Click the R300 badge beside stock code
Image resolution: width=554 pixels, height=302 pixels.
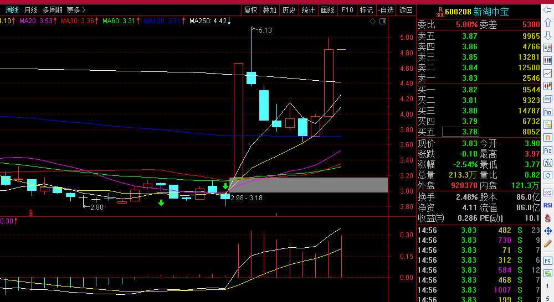tap(440, 12)
